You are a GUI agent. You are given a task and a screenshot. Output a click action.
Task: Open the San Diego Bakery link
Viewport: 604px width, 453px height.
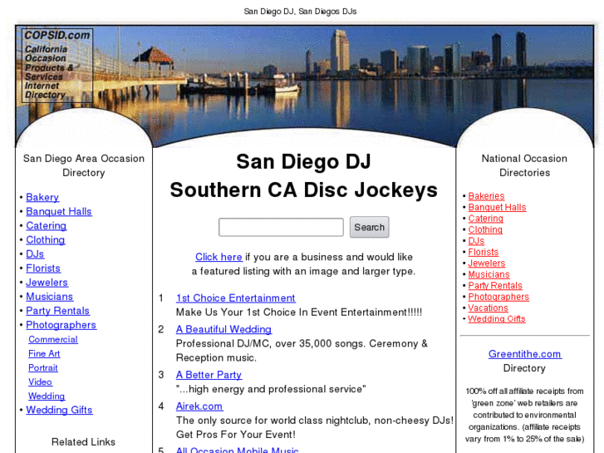pyautogui.click(x=42, y=197)
